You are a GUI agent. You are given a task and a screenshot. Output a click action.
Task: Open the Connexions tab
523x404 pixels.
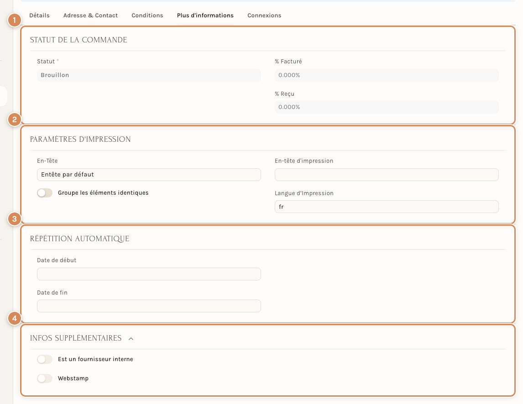point(264,16)
